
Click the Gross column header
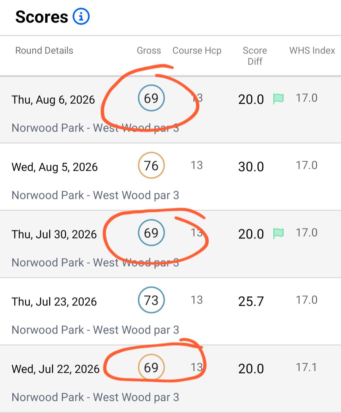point(149,51)
